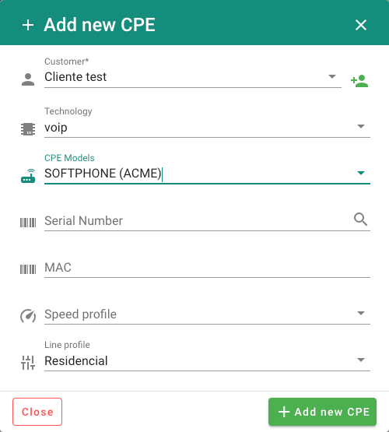Expand the Technology dropdown arrow
Image resolution: width=389 pixels, height=432 pixels.
tap(361, 126)
